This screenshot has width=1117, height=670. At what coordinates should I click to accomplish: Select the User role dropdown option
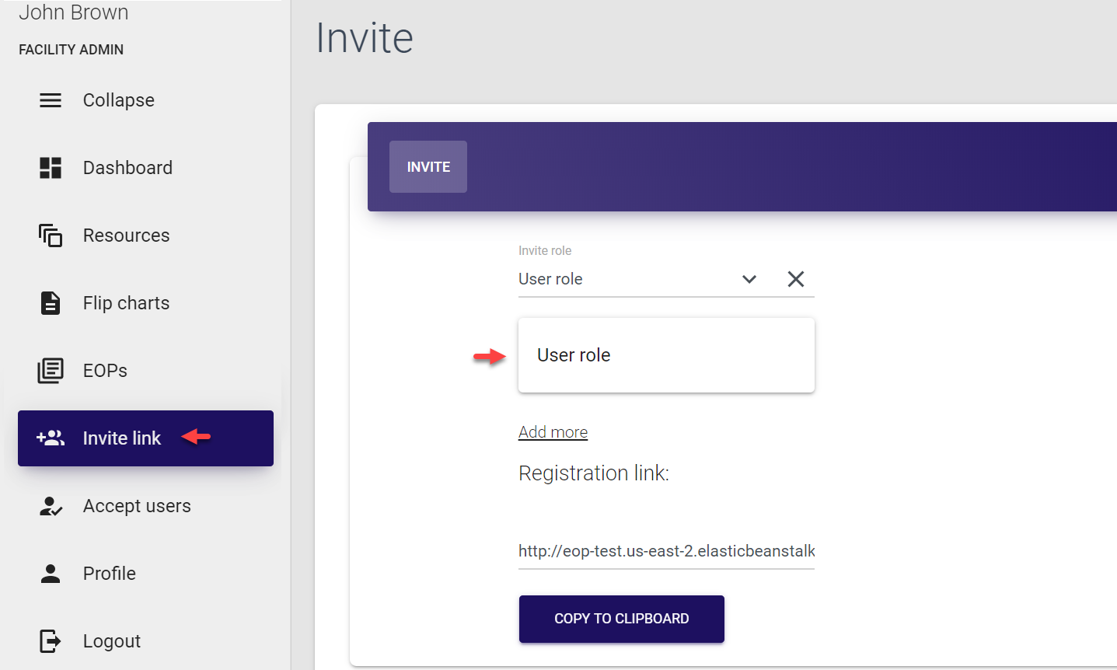(x=665, y=355)
